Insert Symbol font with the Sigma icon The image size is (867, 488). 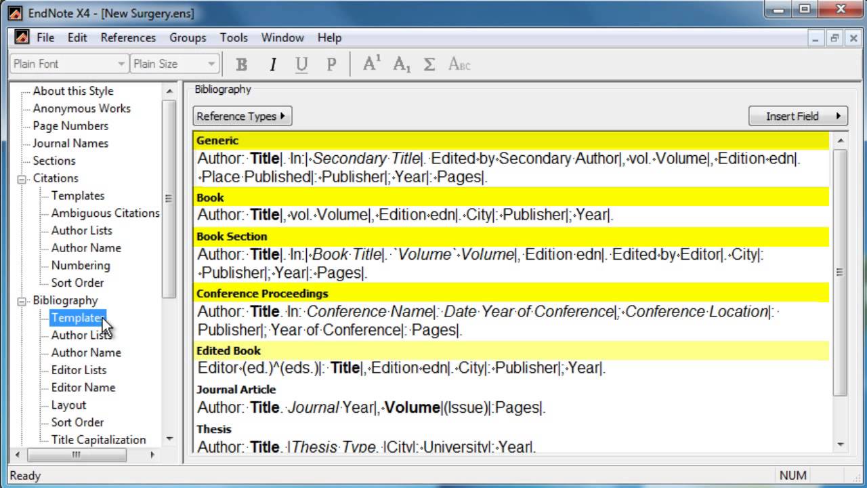429,64
